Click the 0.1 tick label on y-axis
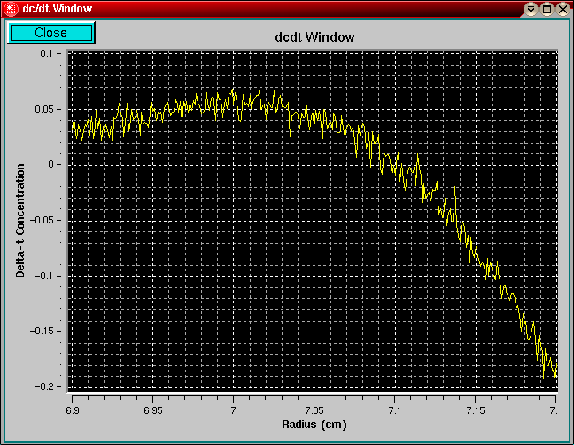 tap(49, 53)
